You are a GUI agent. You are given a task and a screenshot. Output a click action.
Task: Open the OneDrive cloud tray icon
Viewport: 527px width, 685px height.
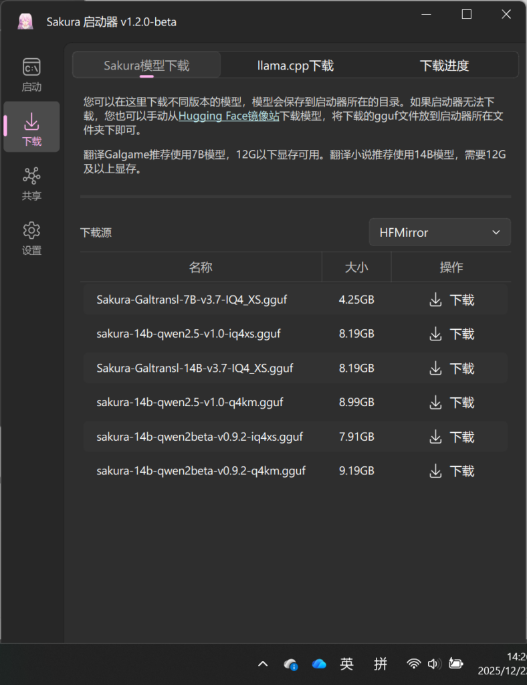(x=319, y=664)
